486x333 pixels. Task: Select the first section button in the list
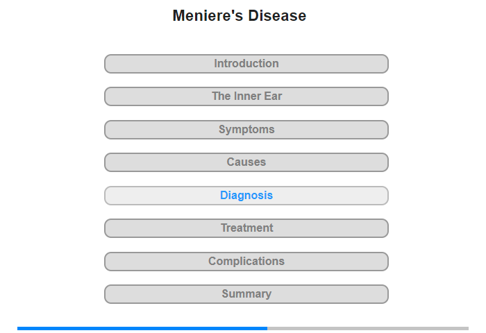click(x=246, y=64)
